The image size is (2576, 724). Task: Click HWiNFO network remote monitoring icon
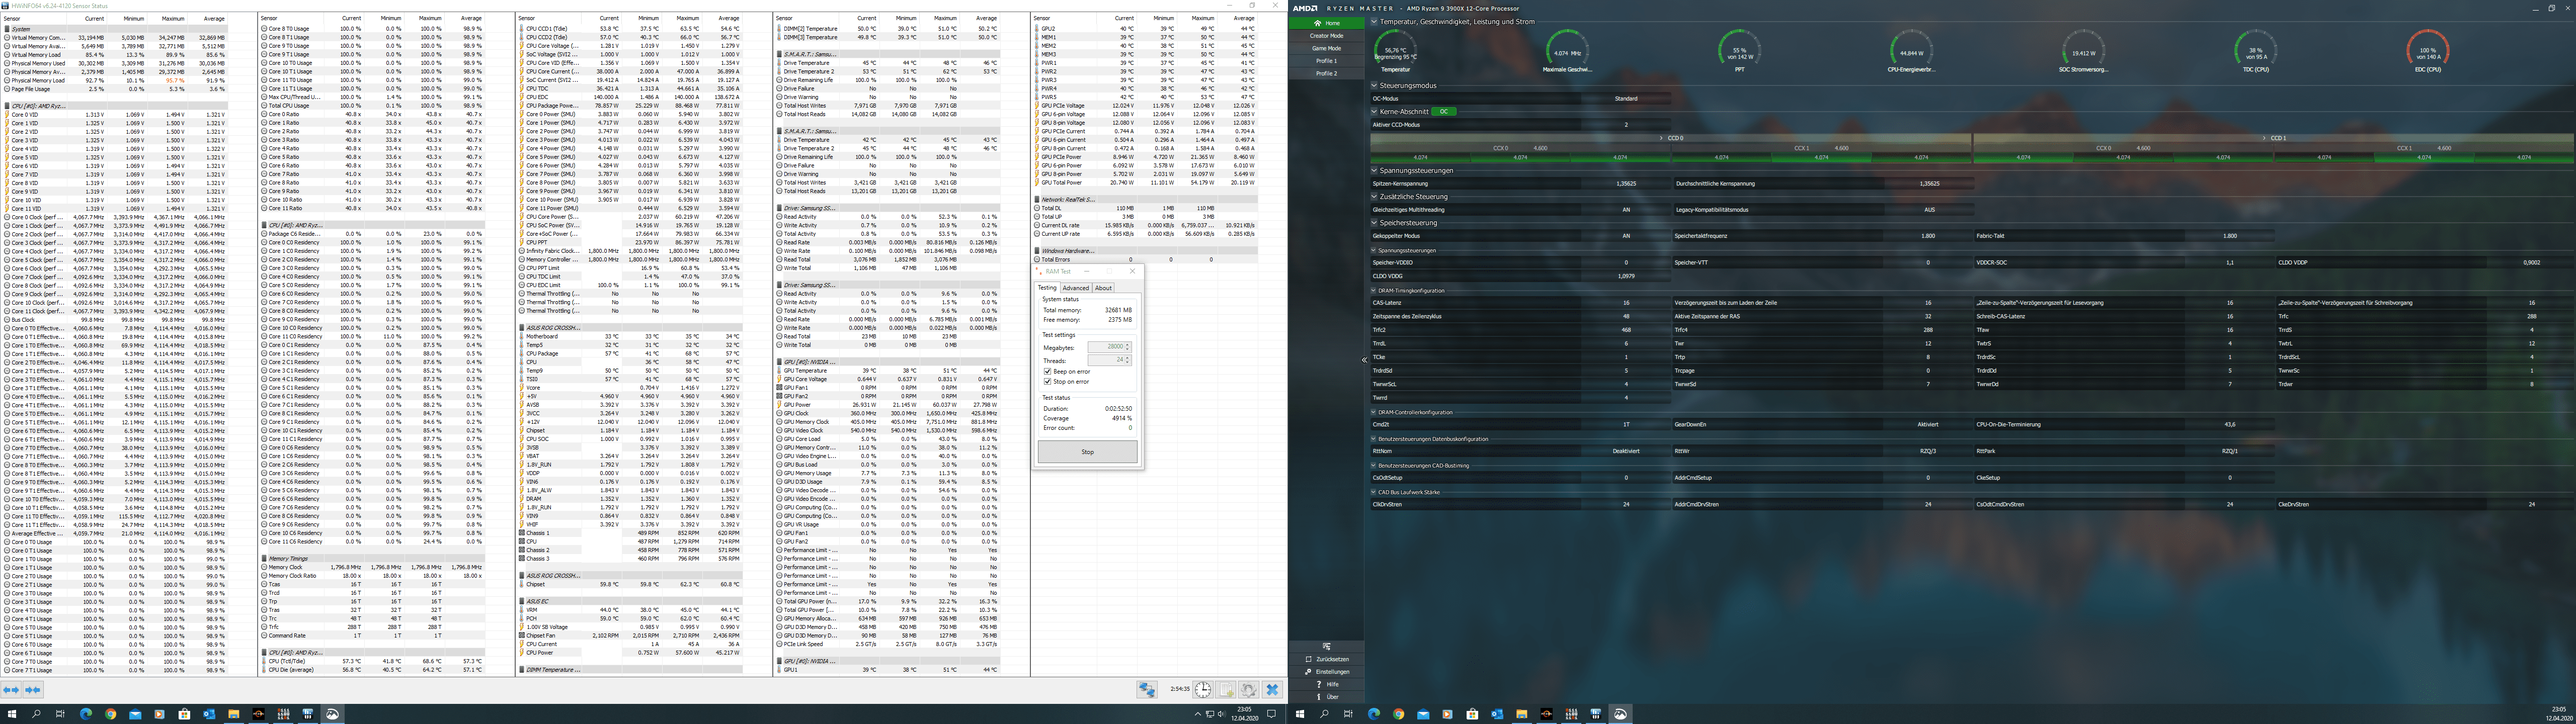[x=1147, y=690]
